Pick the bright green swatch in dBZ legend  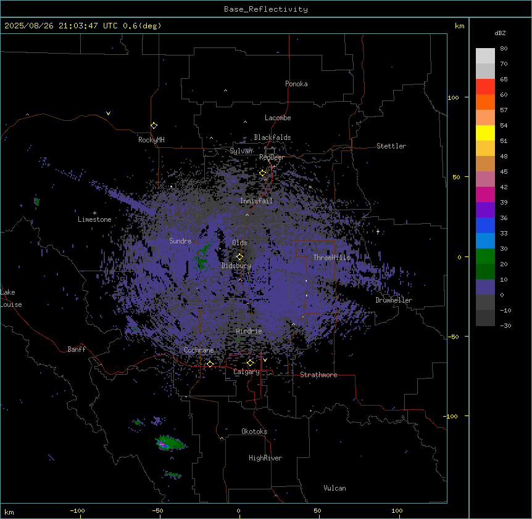point(485,256)
